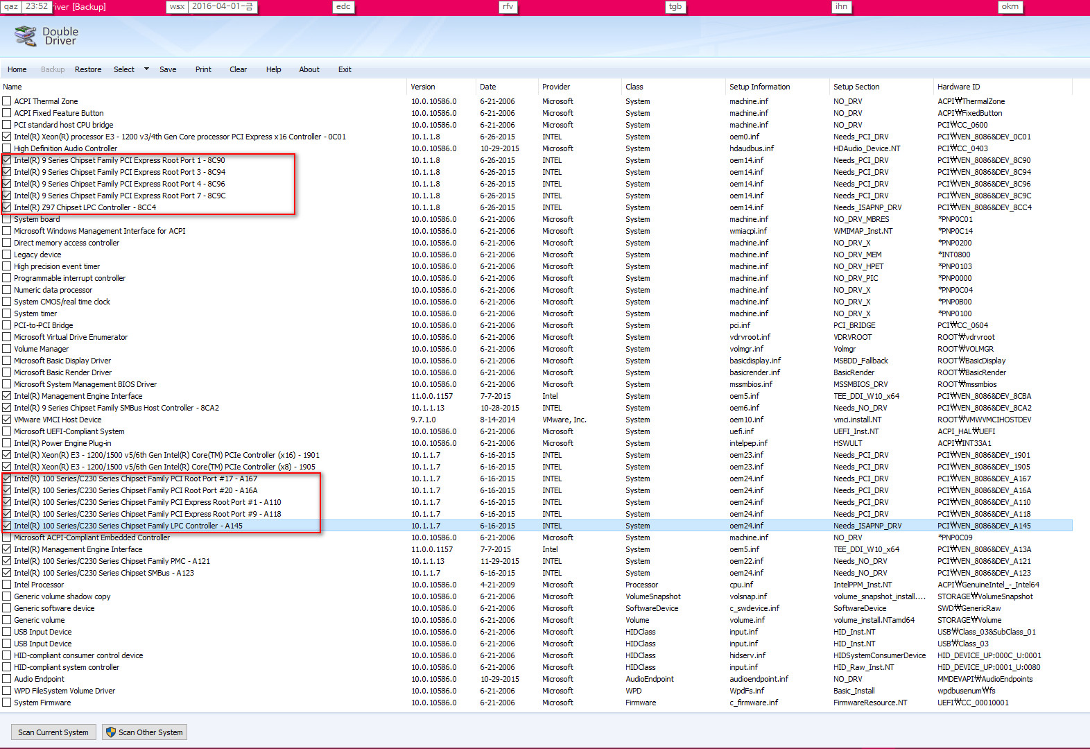
Task: Click 9.7.1.0 version cell
Action: (424, 420)
